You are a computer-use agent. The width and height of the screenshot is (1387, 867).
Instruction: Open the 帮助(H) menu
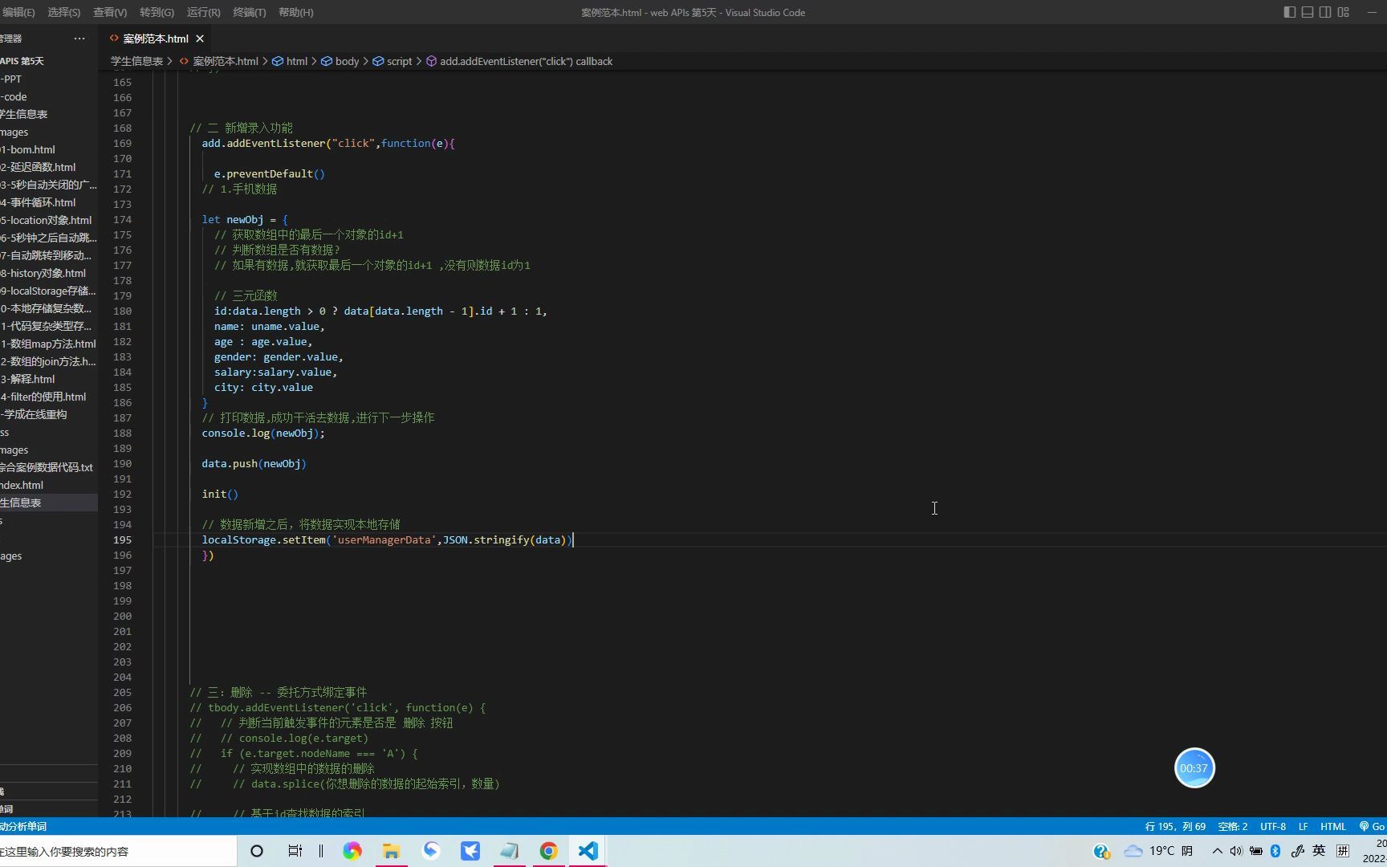coord(295,12)
